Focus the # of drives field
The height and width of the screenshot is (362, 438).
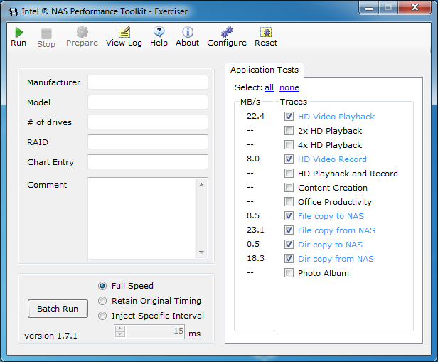pyautogui.click(x=148, y=122)
